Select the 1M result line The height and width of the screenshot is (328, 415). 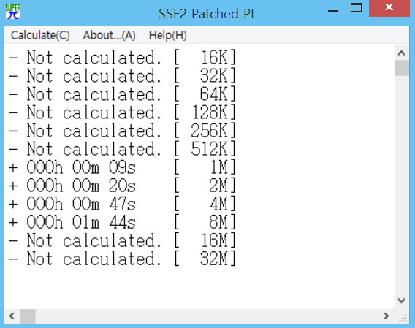click(x=122, y=167)
